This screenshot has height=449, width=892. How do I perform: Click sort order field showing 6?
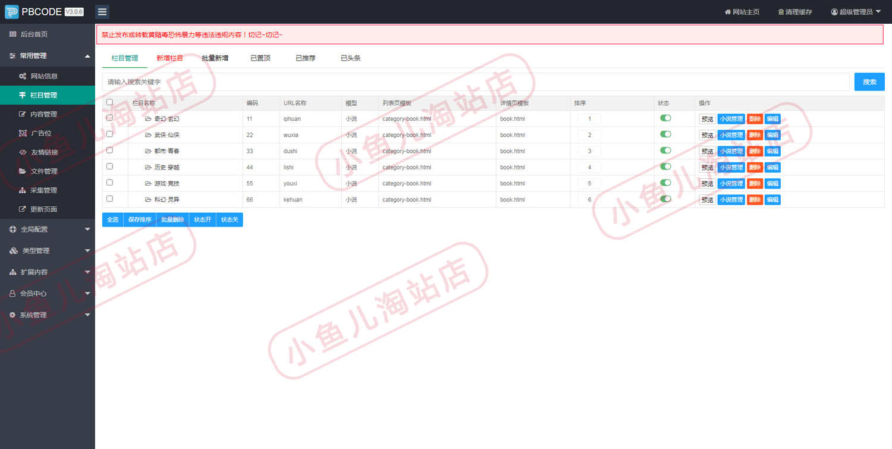[x=589, y=200]
